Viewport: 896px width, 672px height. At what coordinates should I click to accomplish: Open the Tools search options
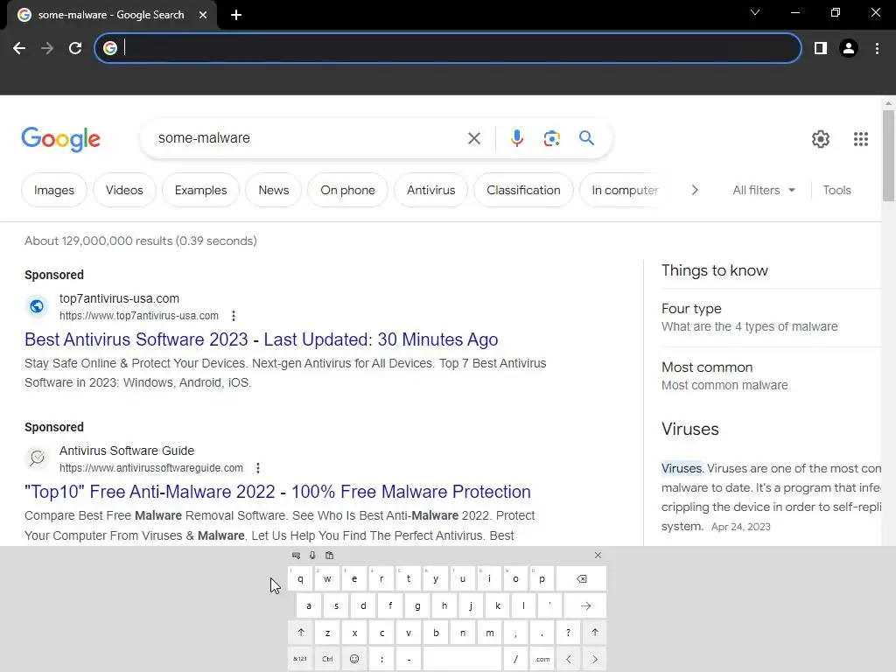click(836, 190)
